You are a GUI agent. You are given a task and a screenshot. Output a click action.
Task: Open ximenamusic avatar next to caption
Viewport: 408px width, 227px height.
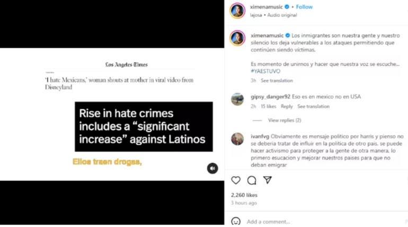[237, 38]
